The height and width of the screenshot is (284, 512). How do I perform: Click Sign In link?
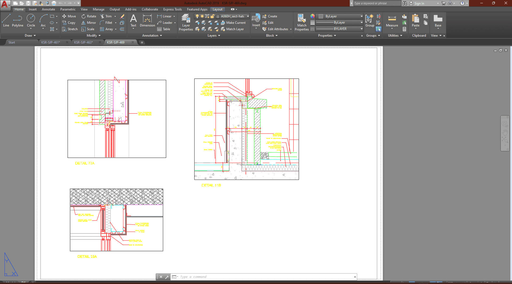pos(419,3)
